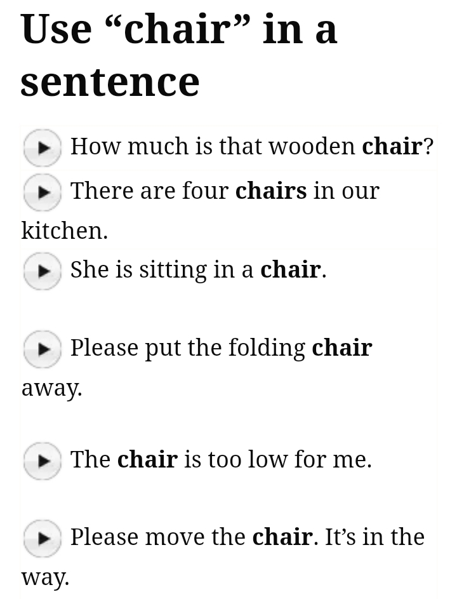457x599 pixels.
Task: Click the word "kitchen"
Action: (62, 231)
